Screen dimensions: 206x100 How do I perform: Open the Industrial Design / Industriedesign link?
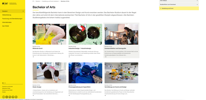tap(80, 48)
